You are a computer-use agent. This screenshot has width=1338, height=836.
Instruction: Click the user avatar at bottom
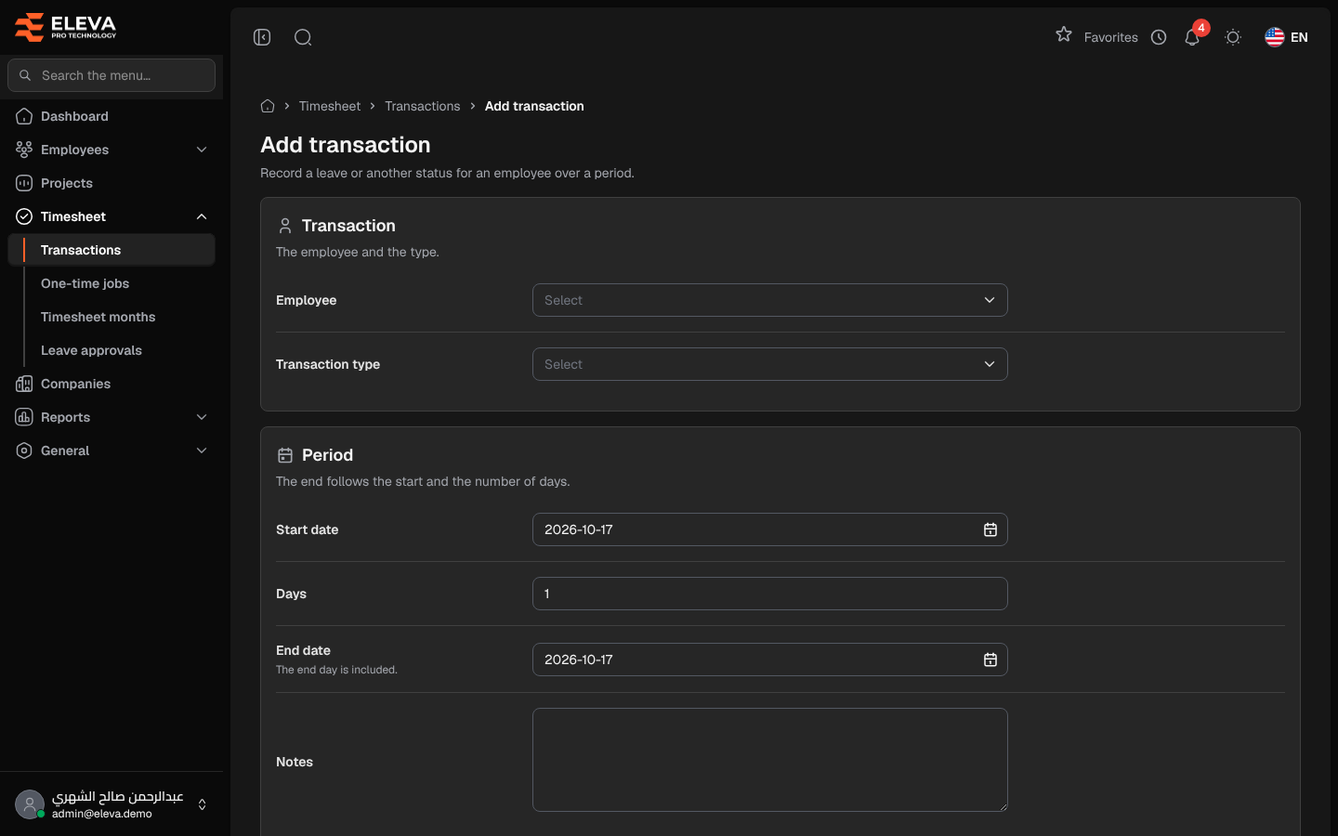(x=30, y=804)
